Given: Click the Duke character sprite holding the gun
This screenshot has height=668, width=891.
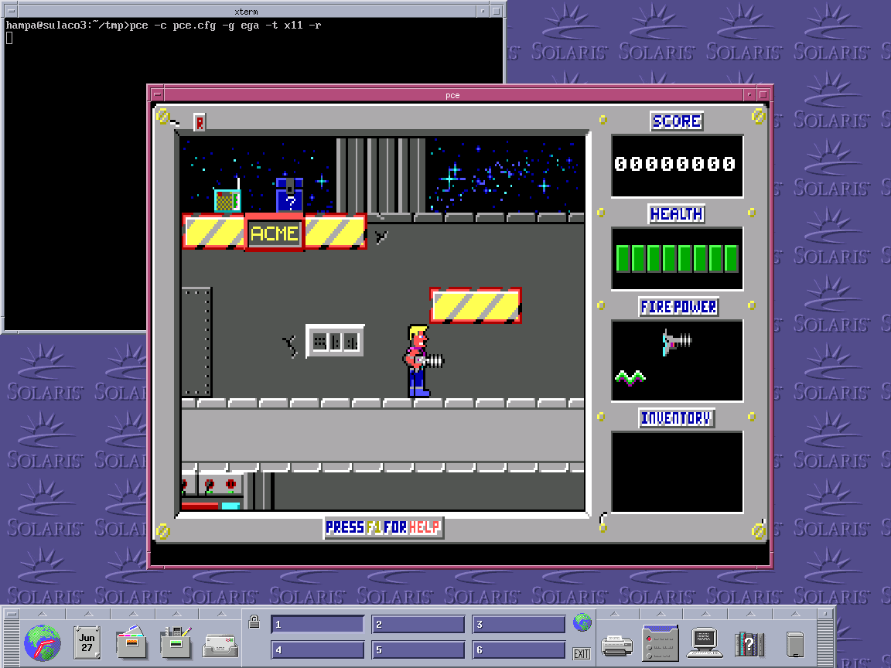Looking at the screenshot, I should pyautogui.click(x=423, y=361).
